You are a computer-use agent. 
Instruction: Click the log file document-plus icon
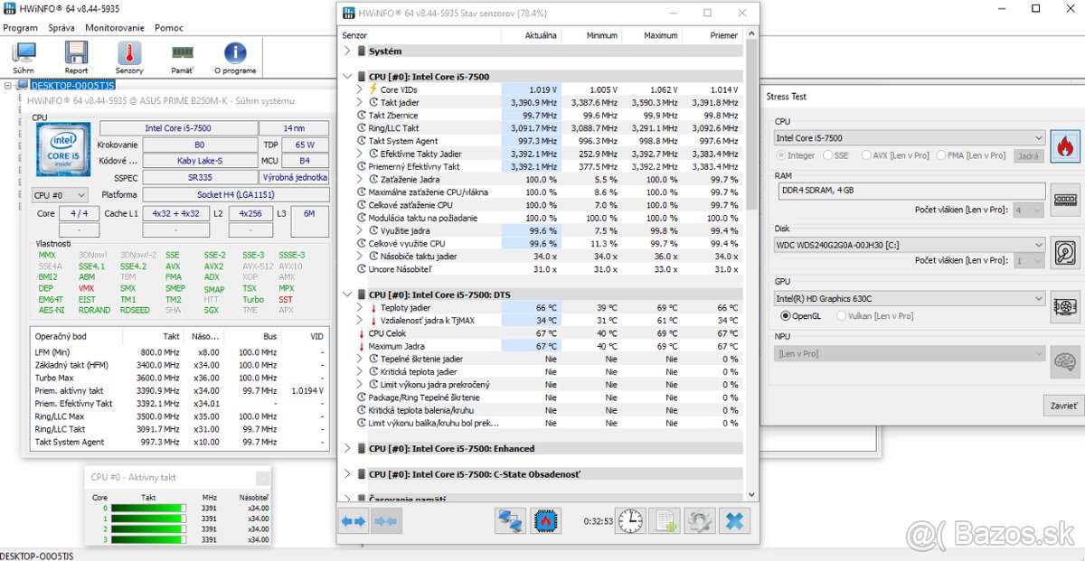click(x=665, y=520)
